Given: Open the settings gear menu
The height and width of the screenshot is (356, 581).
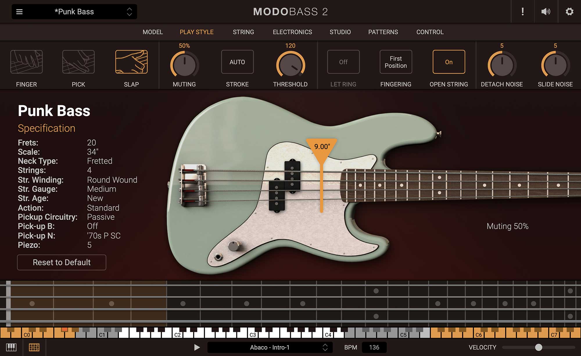Looking at the screenshot, I should [570, 12].
